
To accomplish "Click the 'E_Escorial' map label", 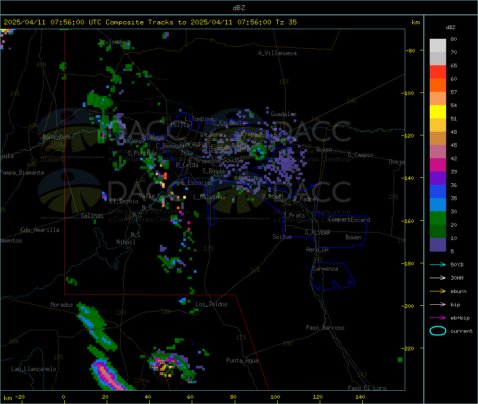I will coord(197,183).
